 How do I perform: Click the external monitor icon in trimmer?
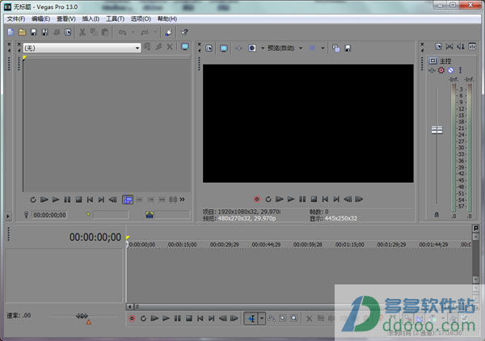[185, 47]
